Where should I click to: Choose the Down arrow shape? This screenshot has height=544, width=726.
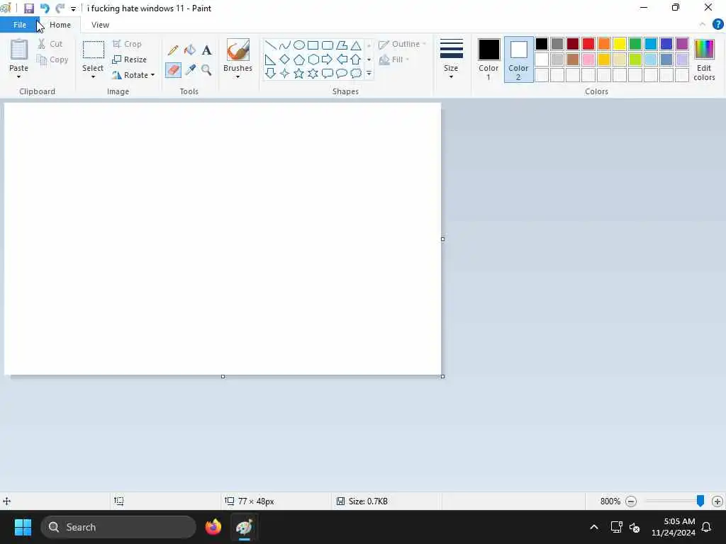(x=270, y=73)
